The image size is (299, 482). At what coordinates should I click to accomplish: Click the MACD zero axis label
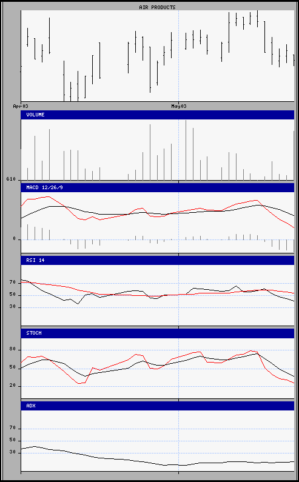coord(14,239)
